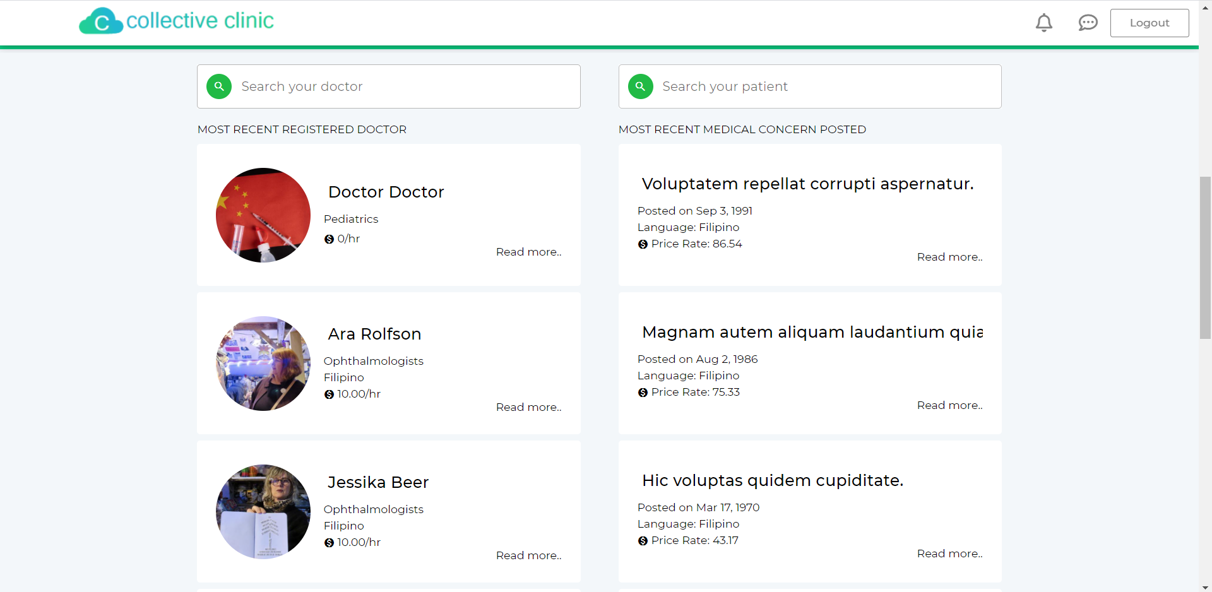Click the dollar icon beside 0/hr
Screen dimensions: 1212x592
click(x=329, y=239)
